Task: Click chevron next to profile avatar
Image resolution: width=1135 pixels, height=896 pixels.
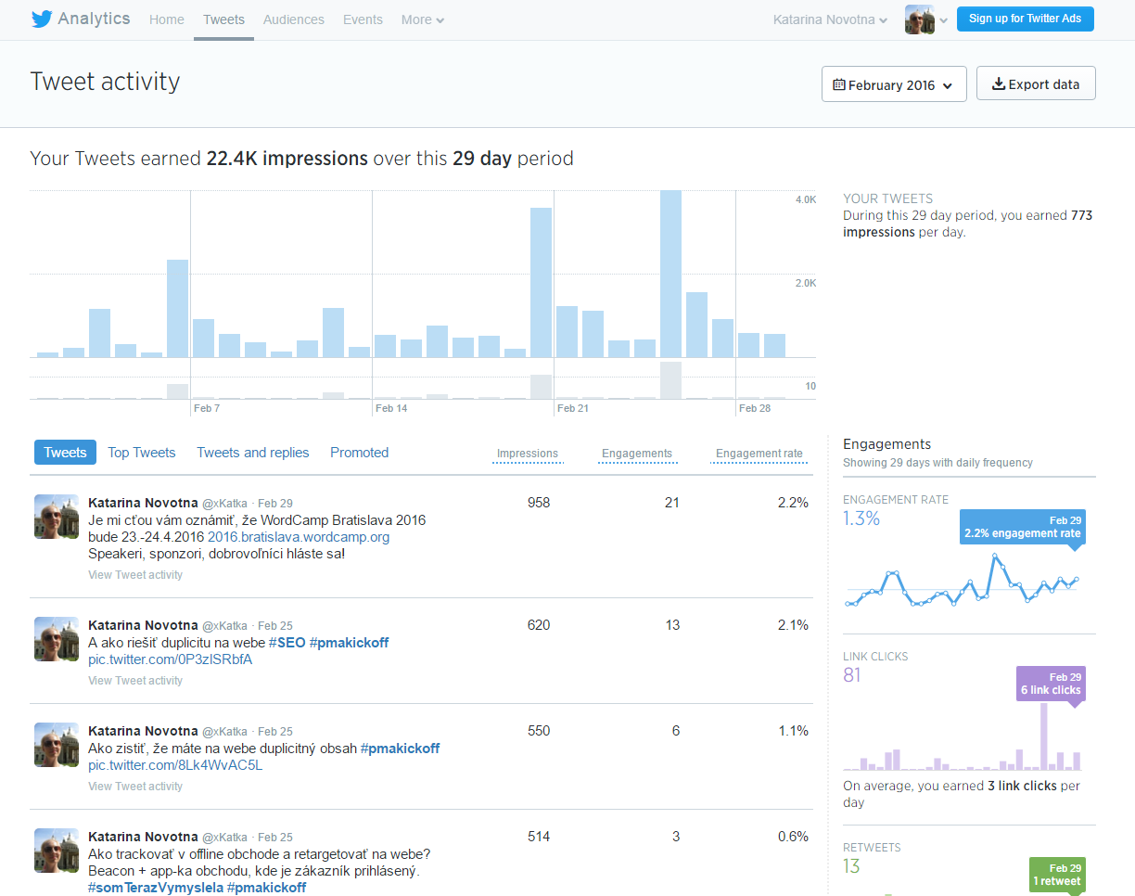Action: tap(943, 20)
